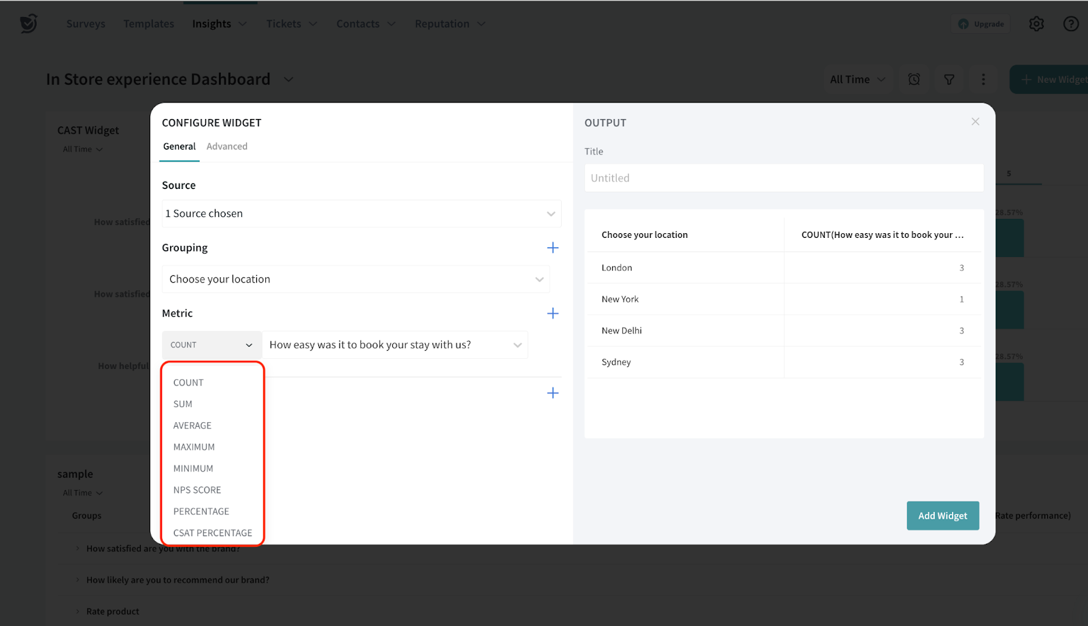Close the Configure Widget dialog
This screenshot has height=626, width=1088.
pyautogui.click(x=975, y=122)
